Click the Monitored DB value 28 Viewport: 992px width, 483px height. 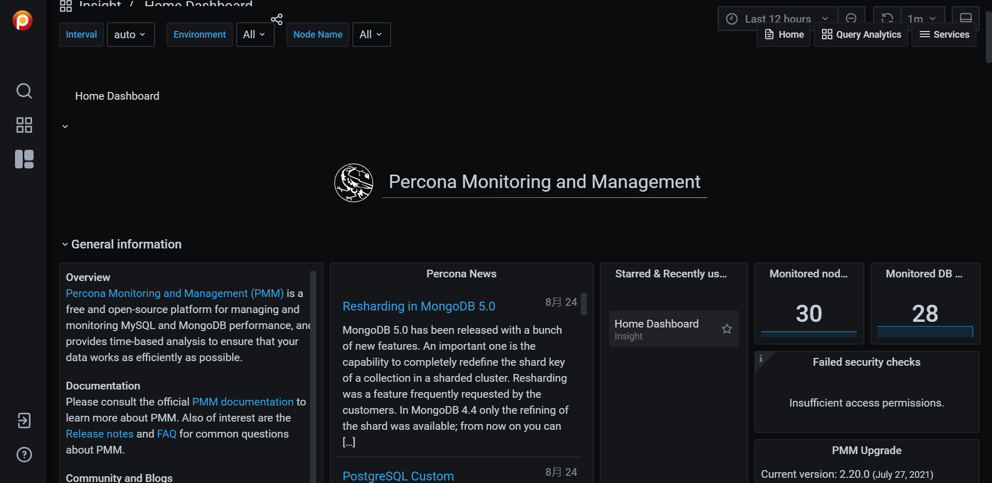pyautogui.click(x=925, y=314)
